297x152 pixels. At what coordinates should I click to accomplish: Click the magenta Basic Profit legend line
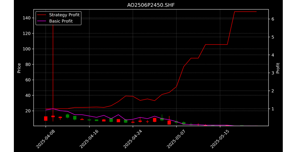[x=42, y=21]
